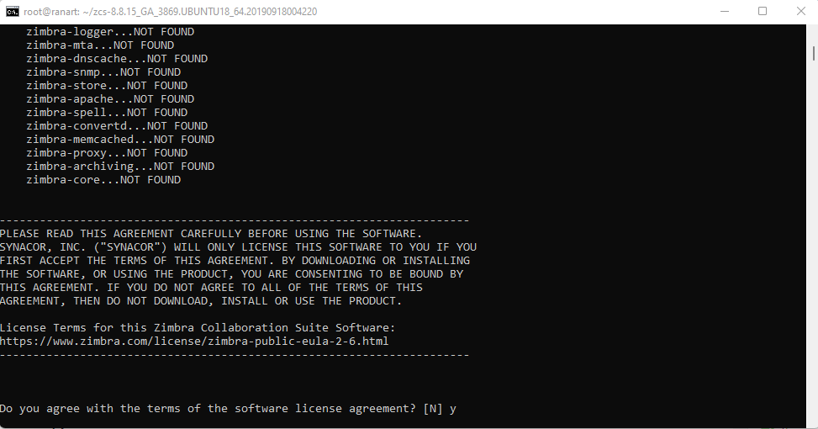Click the FIRST ACCEPT THE TERMS line

[x=235, y=261]
